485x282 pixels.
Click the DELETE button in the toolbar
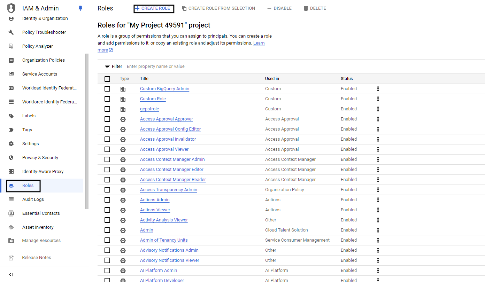[315, 8]
